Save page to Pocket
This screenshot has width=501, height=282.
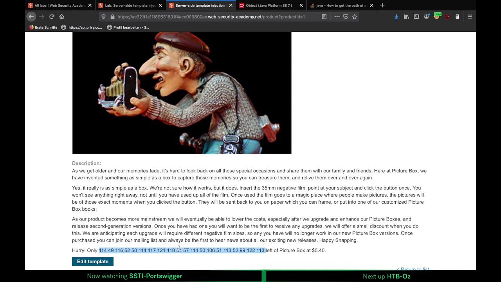coord(346,17)
